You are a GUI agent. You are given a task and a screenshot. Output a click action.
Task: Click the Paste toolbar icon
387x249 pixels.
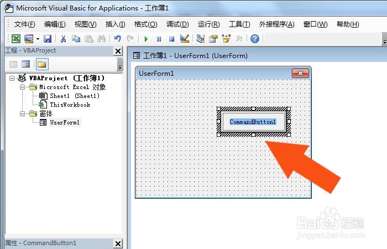coord(88,39)
